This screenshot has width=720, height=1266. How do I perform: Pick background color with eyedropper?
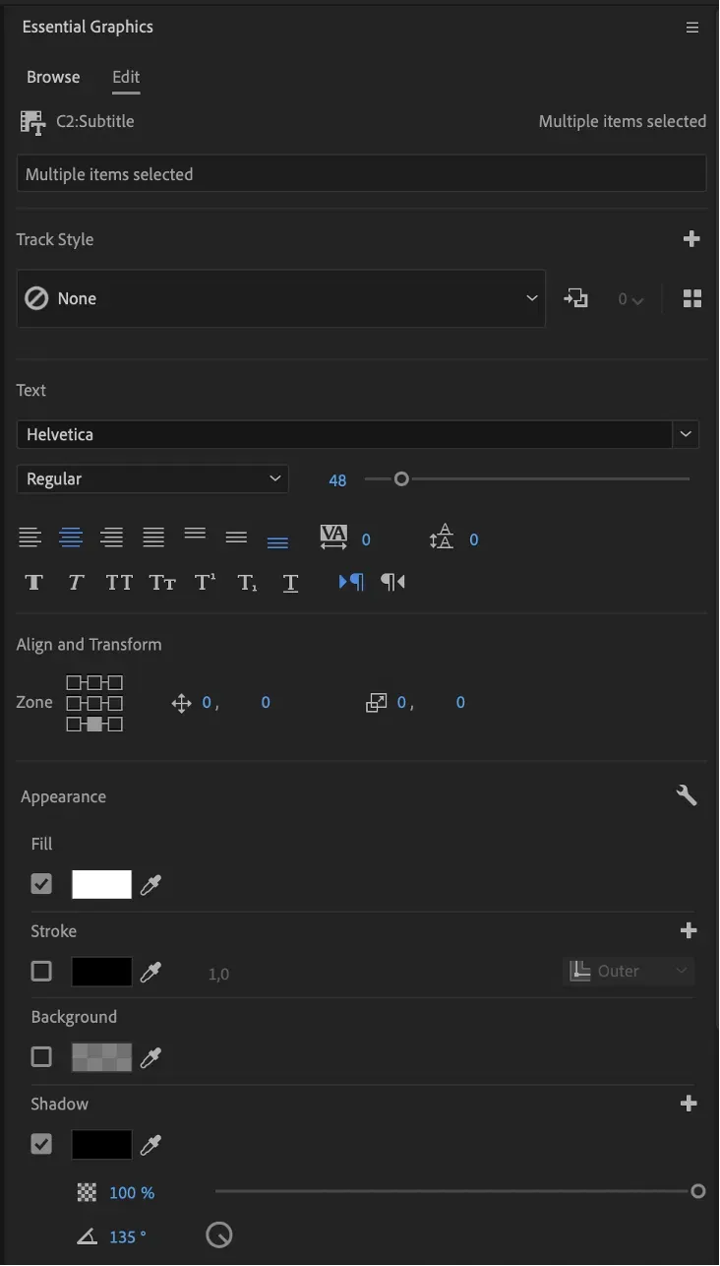click(150, 1058)
